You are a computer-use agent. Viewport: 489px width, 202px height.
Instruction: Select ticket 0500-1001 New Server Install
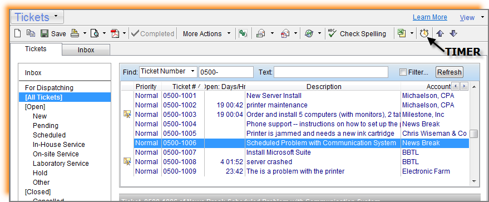(302, 96)
